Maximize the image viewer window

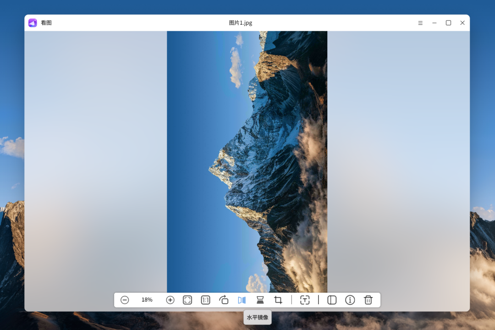click(448, 23)
